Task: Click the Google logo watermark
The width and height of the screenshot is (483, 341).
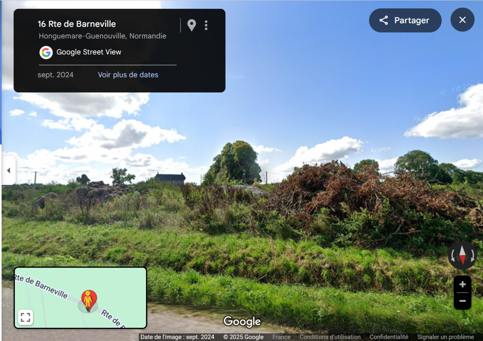Action: point(242,321)
